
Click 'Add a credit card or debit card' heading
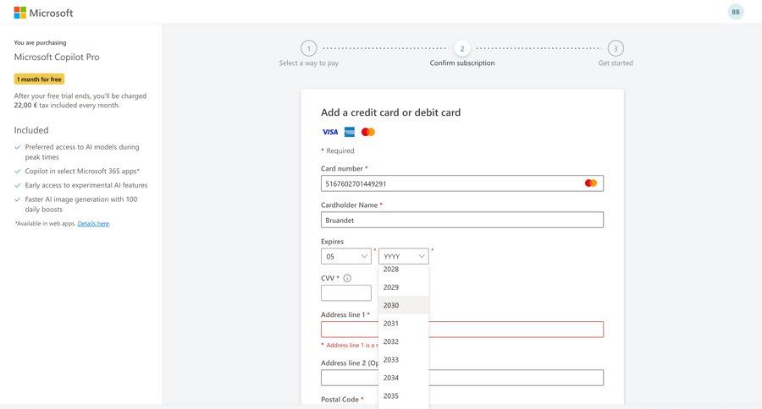390,112
